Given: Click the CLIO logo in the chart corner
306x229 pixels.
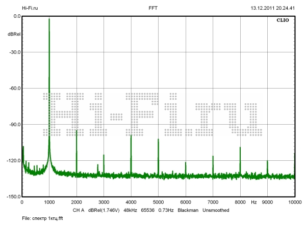Looking at the screenshot, I should click(283, 21).
